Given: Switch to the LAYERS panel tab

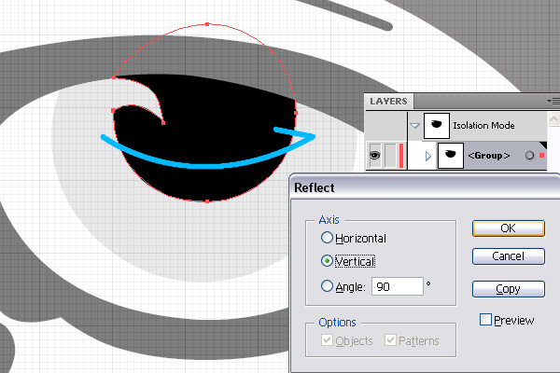Looking at the screenshot, I should pos(388,102).
